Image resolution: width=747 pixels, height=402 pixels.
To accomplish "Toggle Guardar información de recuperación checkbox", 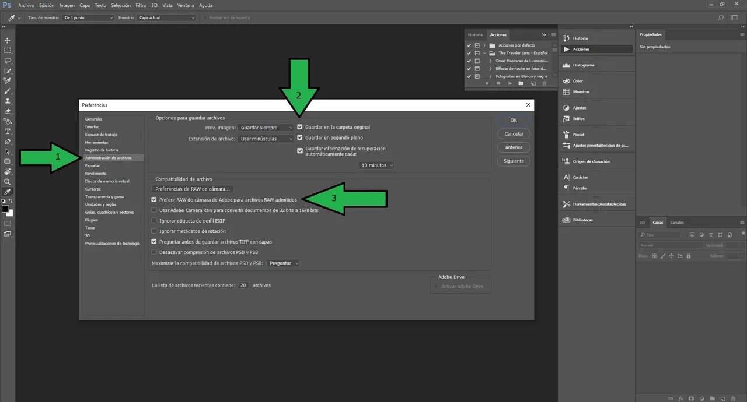I will tap(300, 151).
